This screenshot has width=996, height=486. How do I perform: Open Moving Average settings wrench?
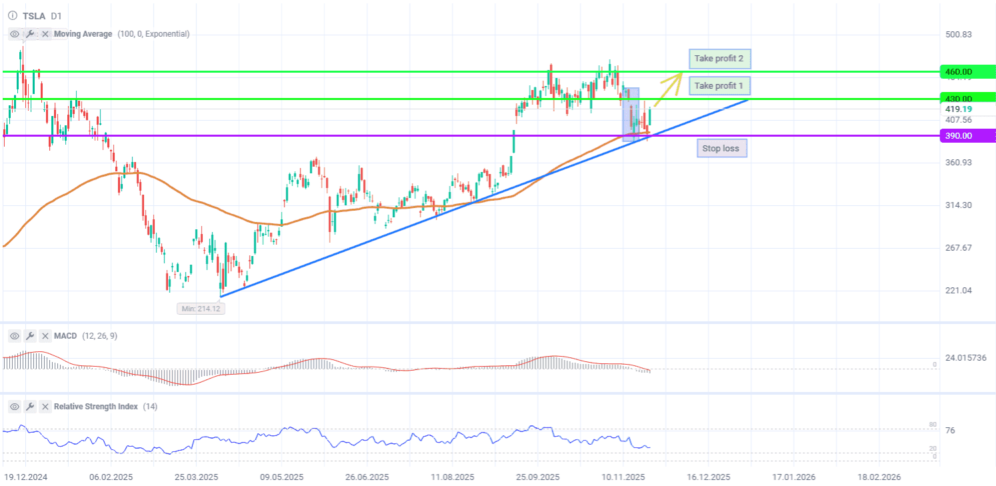tap(30, 34)
